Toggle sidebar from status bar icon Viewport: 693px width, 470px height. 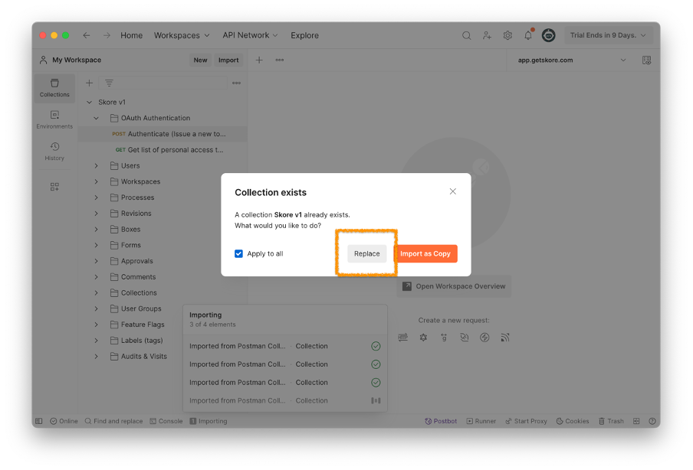(39, 421)
